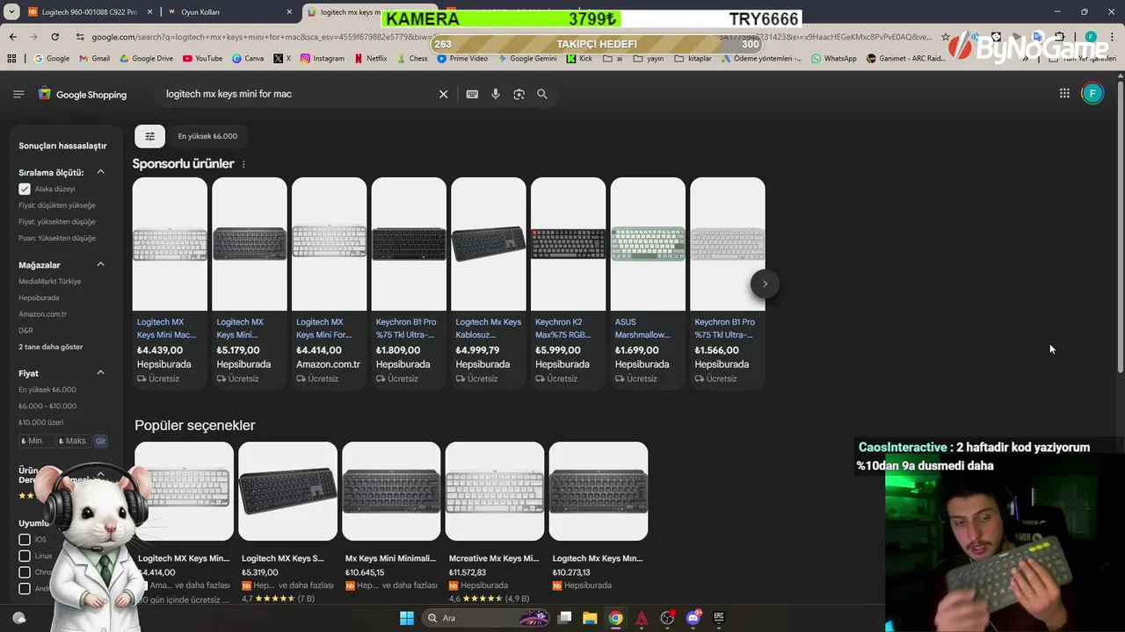
Task: Collapse the Fiyat filter section
Action: click(x=100, y=373)
